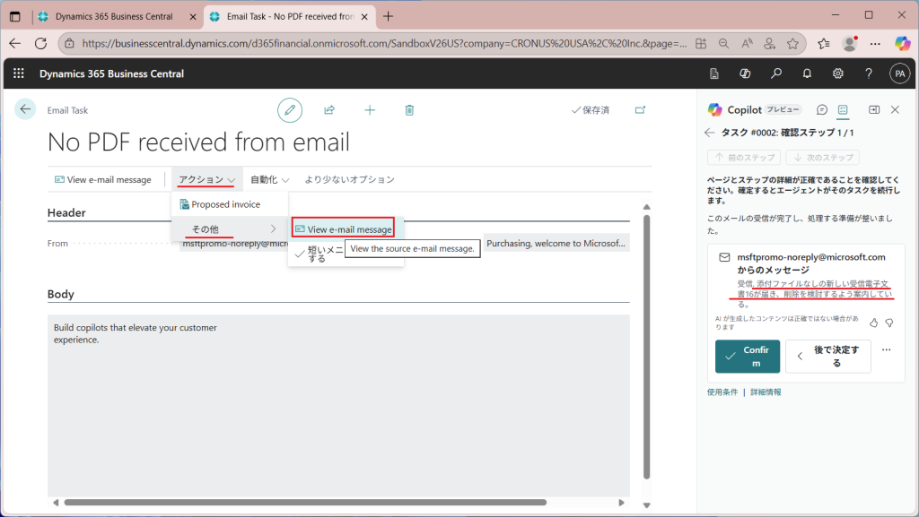Open browser settings and more ellipsis
Viewport: 919px width, 517px height.
(x=875, y=43)
